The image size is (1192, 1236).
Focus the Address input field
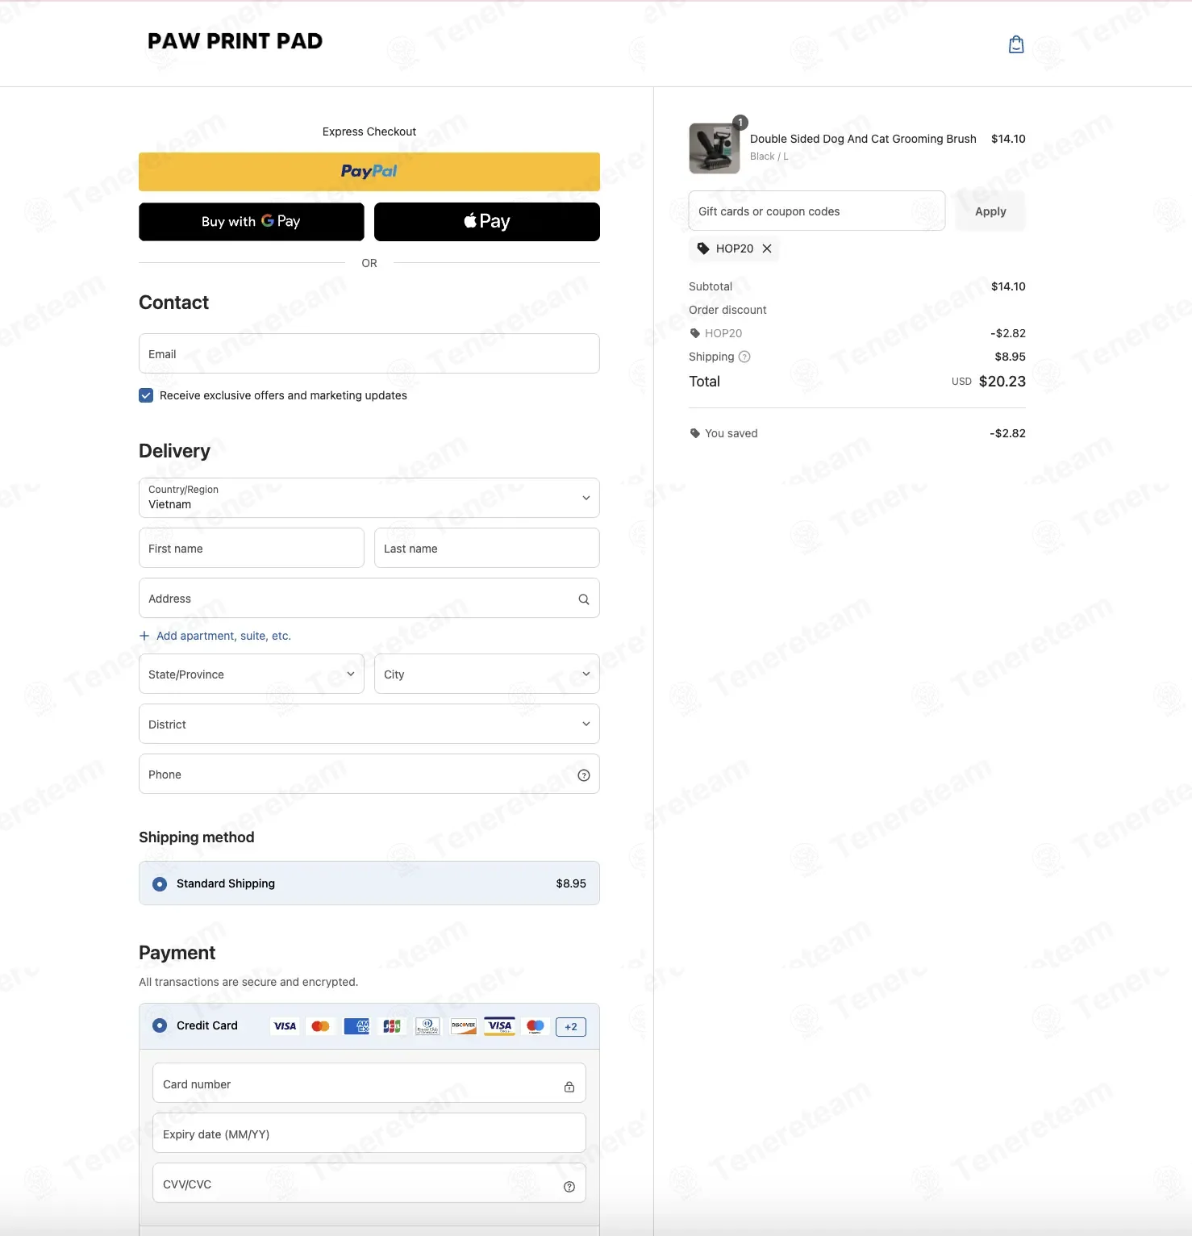point(369,598)
